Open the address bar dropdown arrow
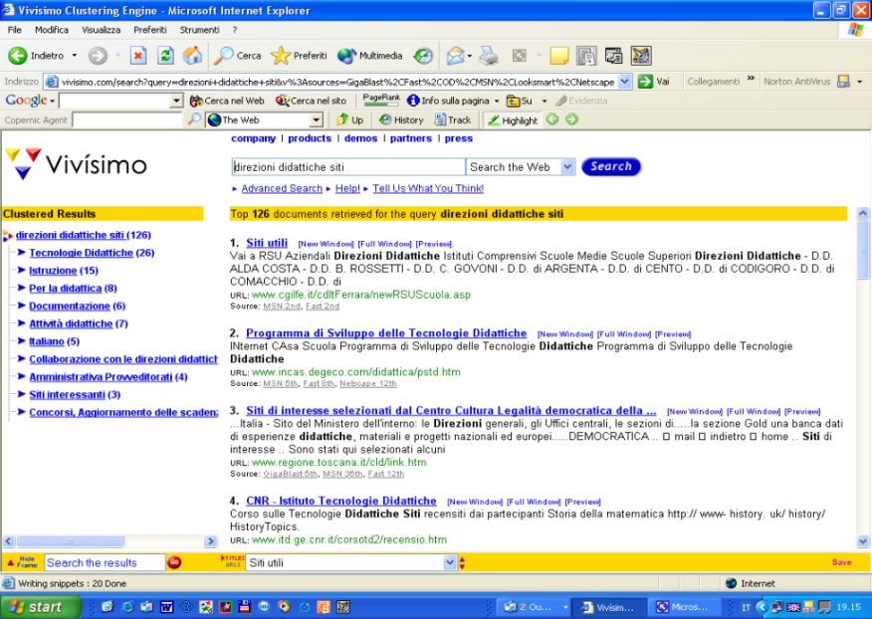 (x=625, y=82)
